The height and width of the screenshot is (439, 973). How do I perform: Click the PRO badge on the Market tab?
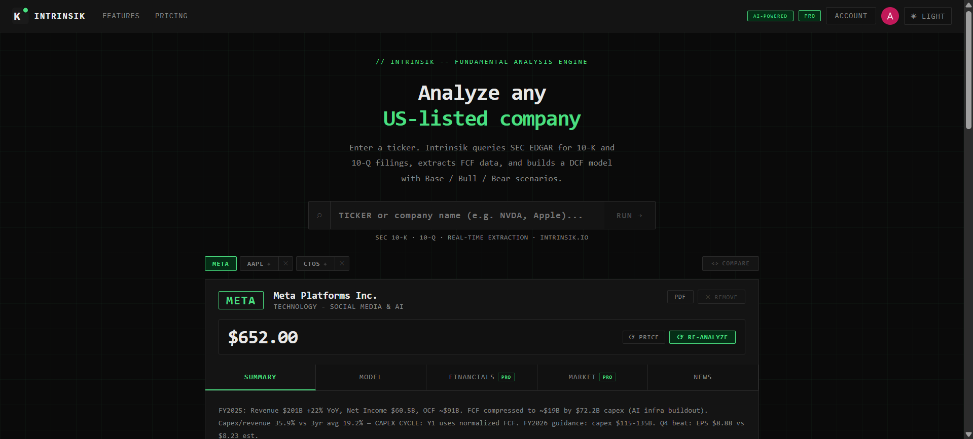click(x=607, y=377)
